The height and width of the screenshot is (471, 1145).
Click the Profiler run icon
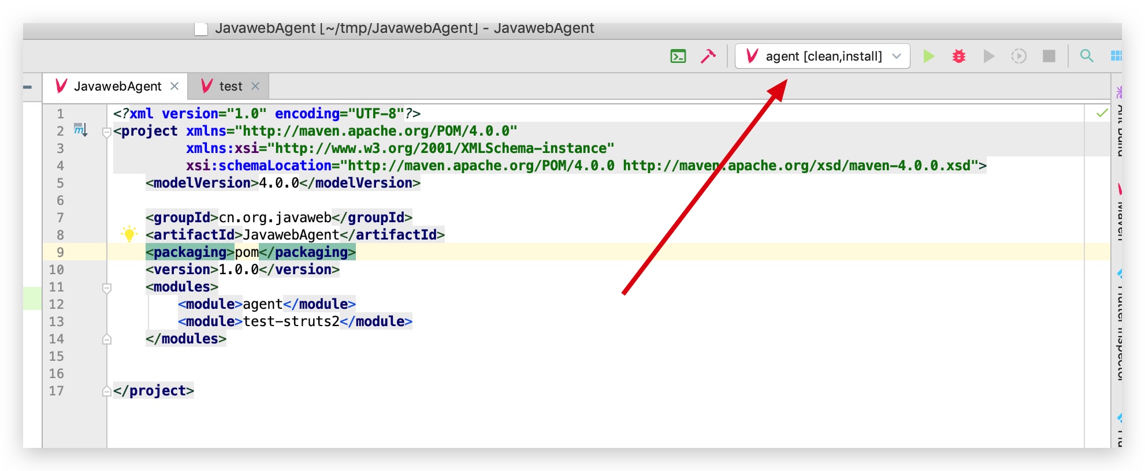(x=1018, y=56)
